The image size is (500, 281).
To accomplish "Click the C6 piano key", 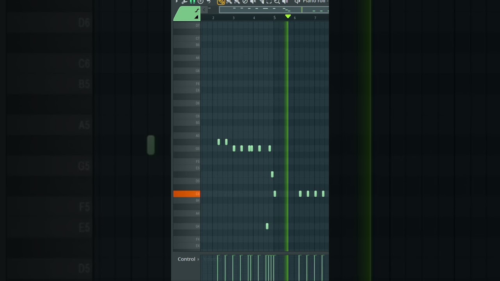I will 187,116.
